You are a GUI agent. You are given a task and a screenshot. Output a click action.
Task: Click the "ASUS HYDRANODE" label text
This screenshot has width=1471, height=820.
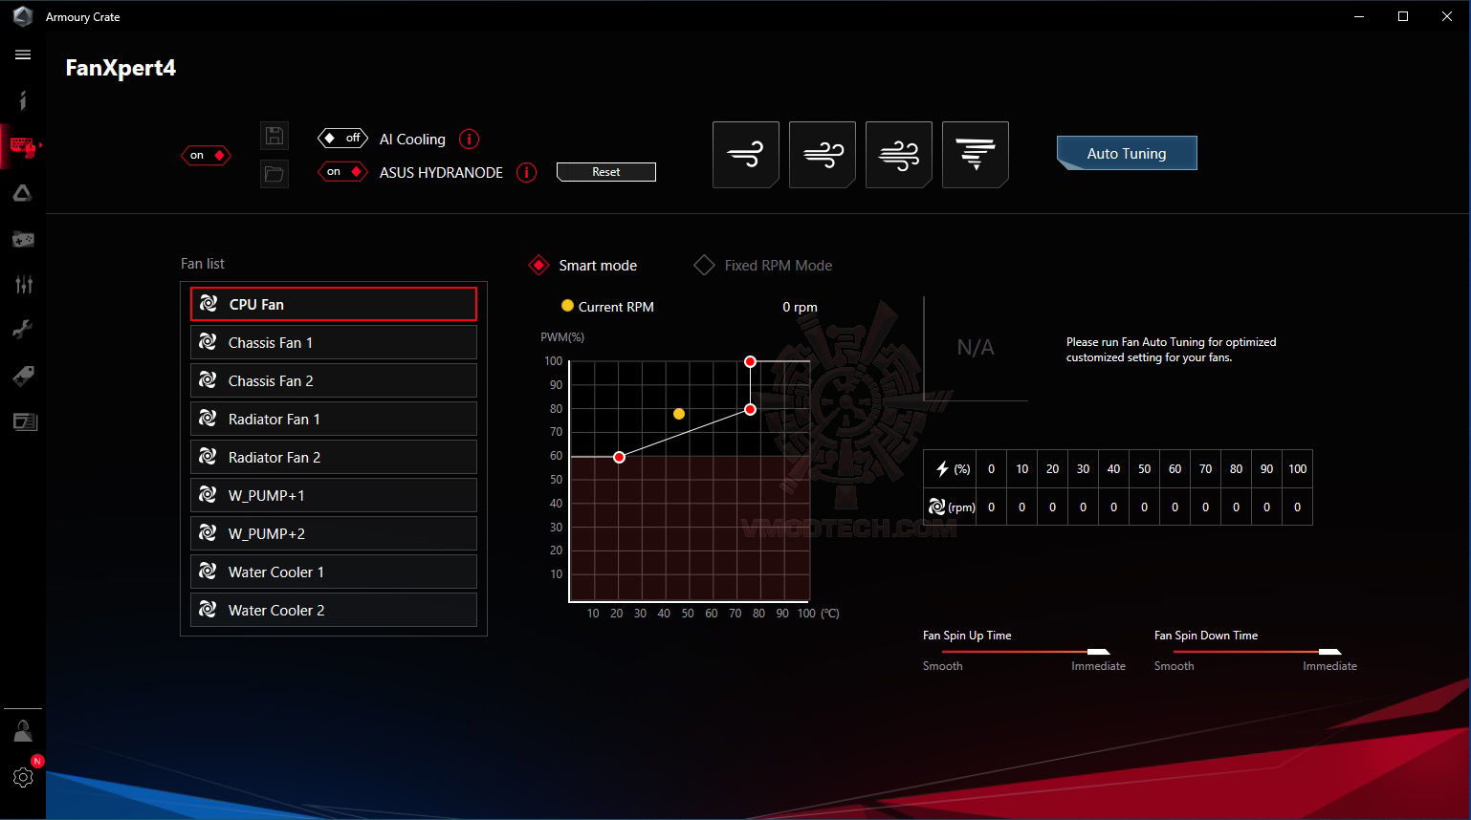click(x=441, y=173)
